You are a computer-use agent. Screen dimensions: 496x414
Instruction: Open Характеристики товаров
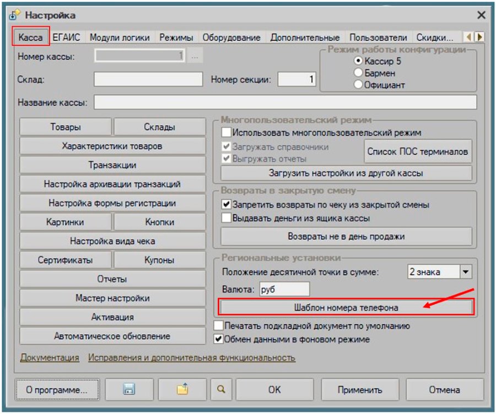[112, 146]
